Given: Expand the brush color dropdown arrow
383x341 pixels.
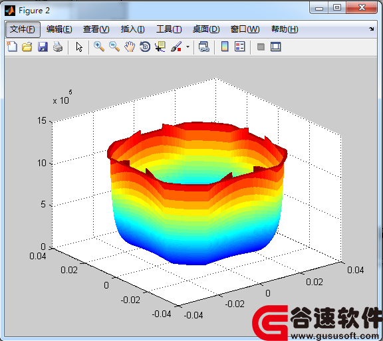Looking at the screenshot, I should [x=188, y=47].
